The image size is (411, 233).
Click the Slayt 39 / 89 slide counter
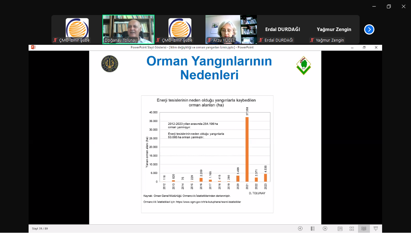coord(40,229)
